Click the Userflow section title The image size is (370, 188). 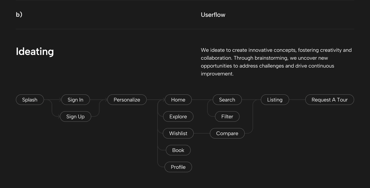pyautogui.click(x=213, y=15)
